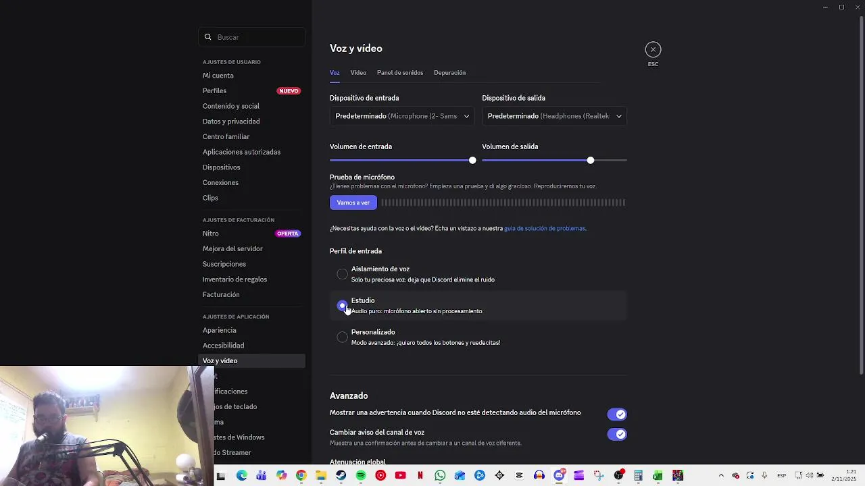Switch to the Depuración tab
This screenshot has height=486, width=865.
pyautogui.click(x=449, y=73)
